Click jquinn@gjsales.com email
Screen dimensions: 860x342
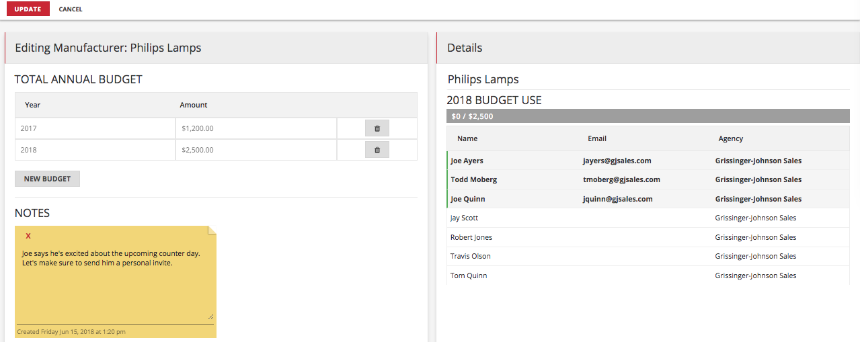click(617, 199)
